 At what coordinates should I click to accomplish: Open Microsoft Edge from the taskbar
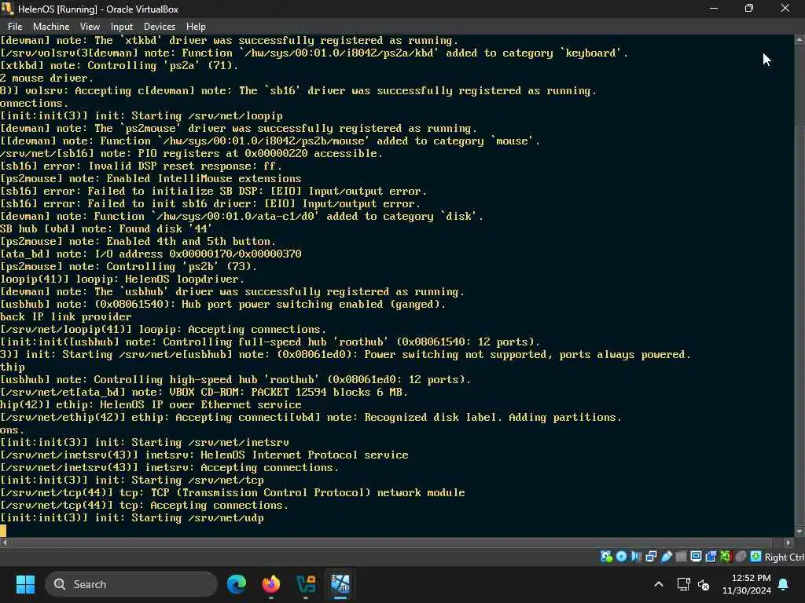pos(236,584)
